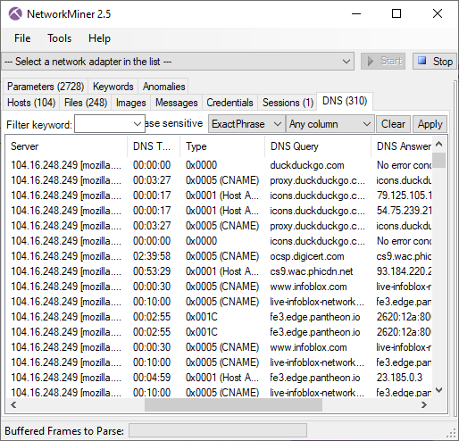Click the horizontal scrollbar thumb

click(x=233, y=404)
